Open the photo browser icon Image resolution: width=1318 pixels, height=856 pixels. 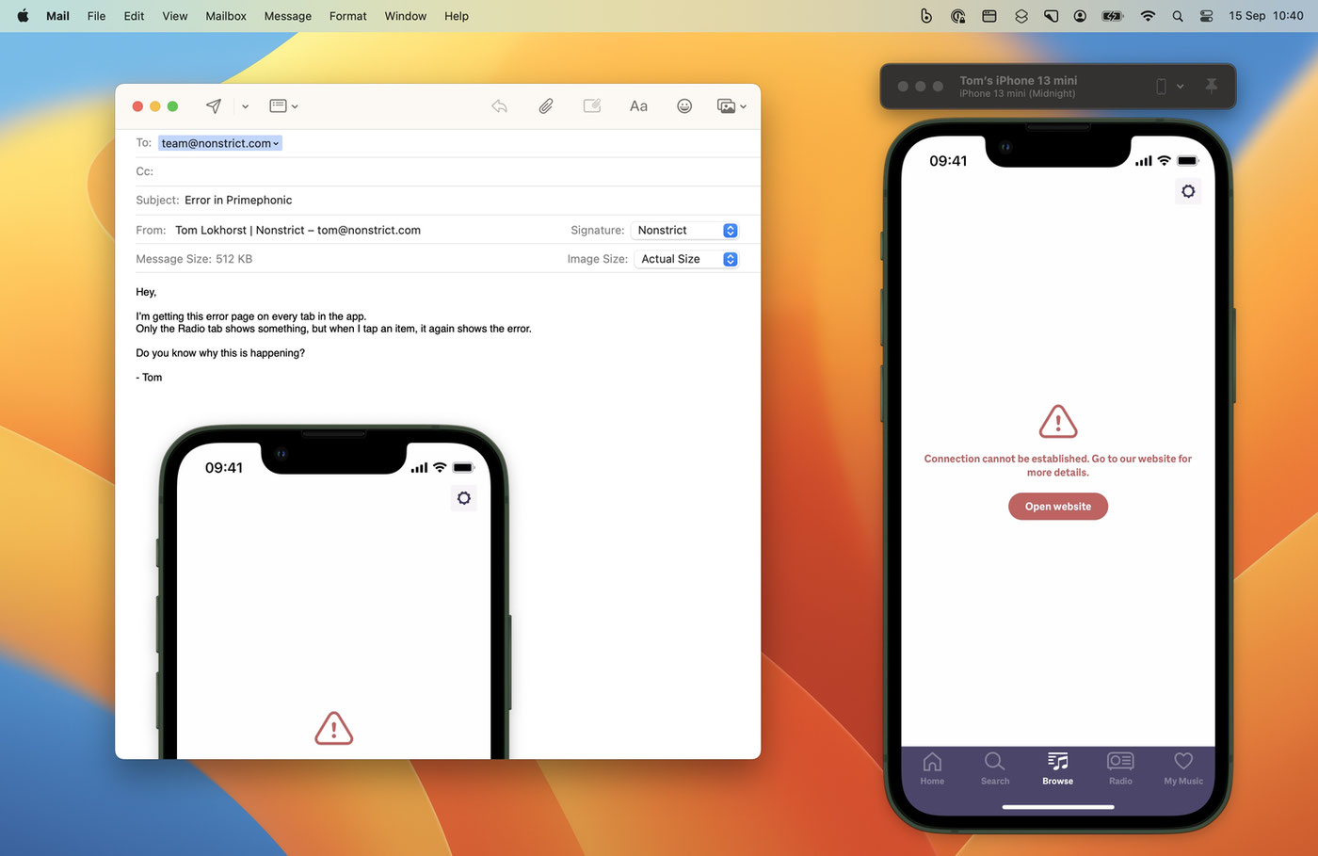726,106
